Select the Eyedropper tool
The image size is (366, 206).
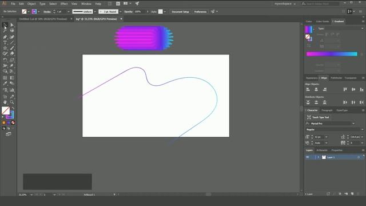click(5, 84)
